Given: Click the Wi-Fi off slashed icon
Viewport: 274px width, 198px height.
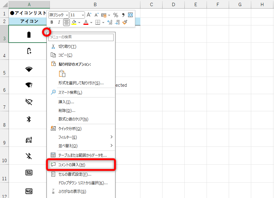Looking at the screenshot, I should (29, 102).
